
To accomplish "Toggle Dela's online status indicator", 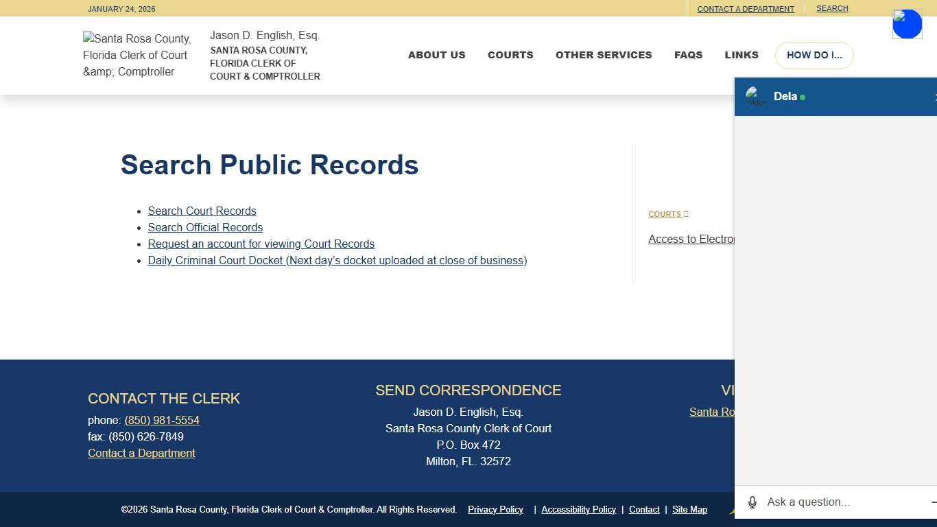I will (x=802, y=97).
